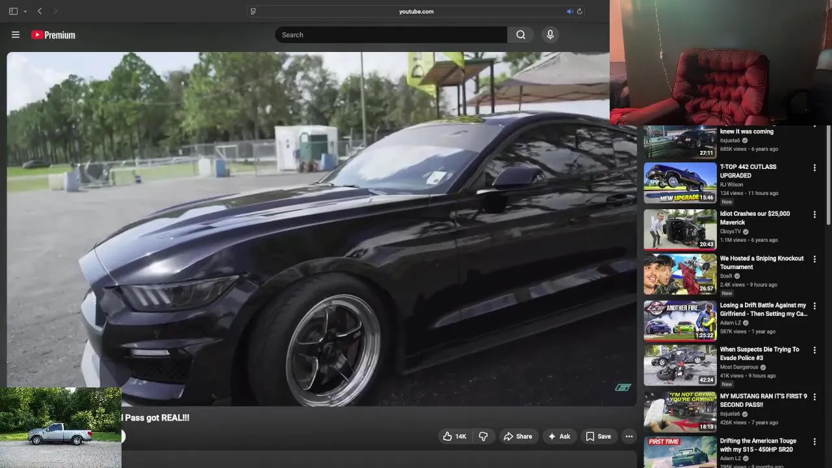Start voice search with microphone icon
The image size is (832, 468).
click(x=550, y=35)
